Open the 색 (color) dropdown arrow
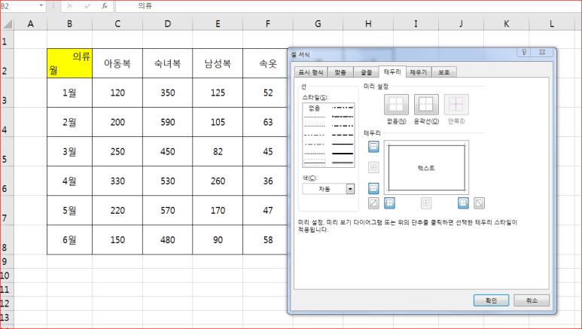The width and height of the screenshot is (582, 329). (x=350, y=189)
